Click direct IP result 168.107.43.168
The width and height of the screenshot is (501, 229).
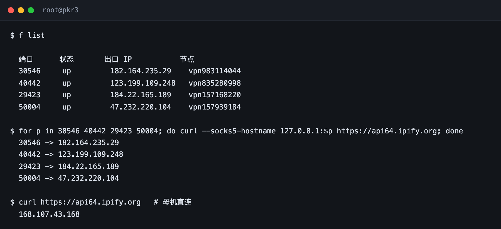click(49, 214)
